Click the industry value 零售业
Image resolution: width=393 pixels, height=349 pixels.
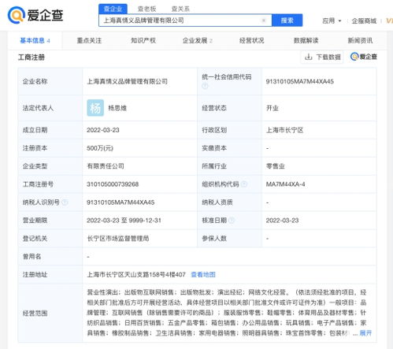pos(276,166)
